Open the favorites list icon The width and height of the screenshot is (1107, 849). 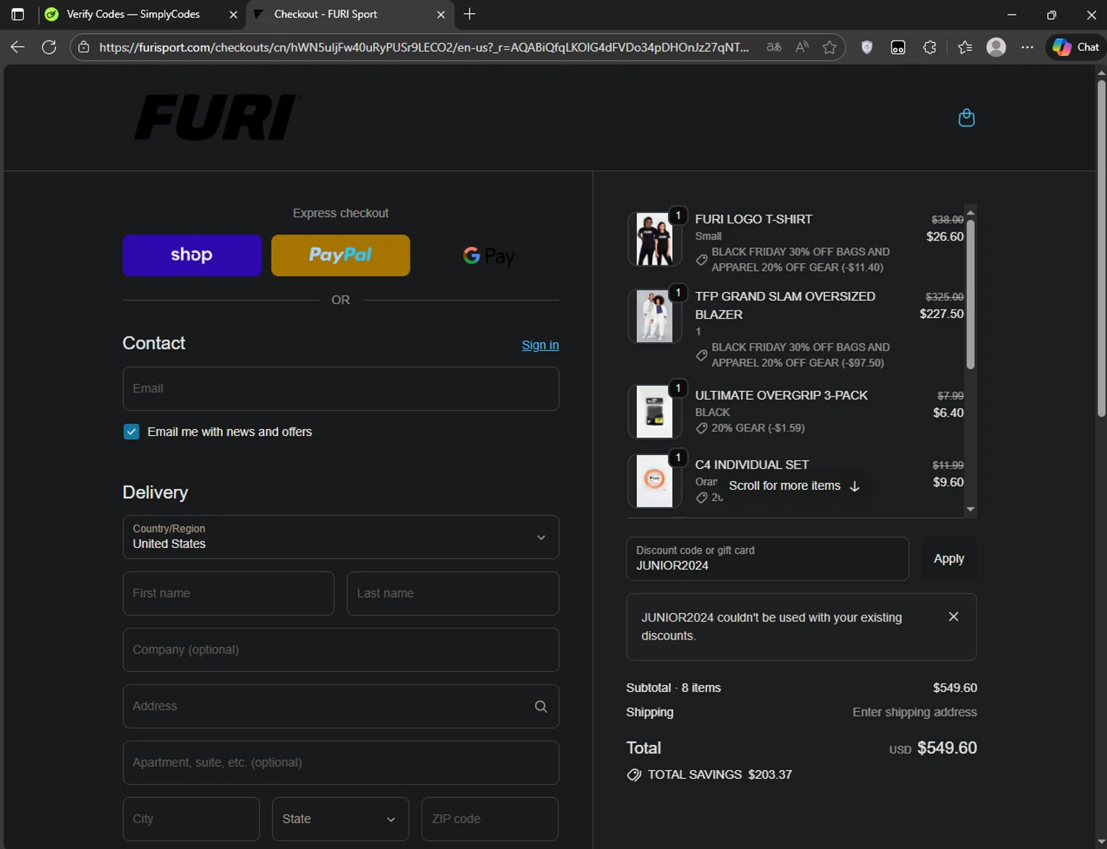(965, 47)
